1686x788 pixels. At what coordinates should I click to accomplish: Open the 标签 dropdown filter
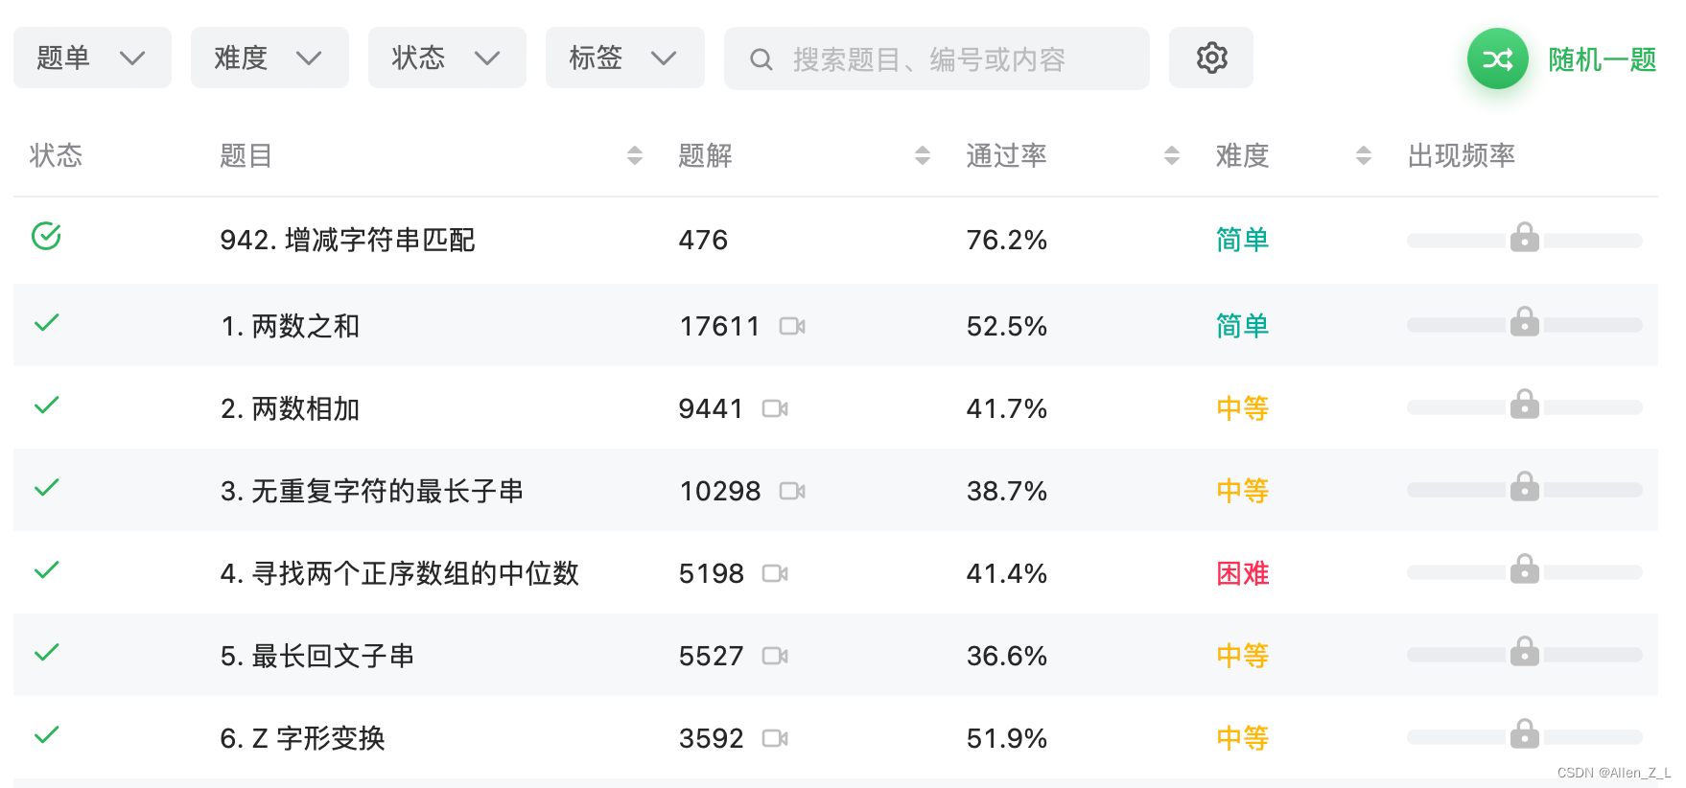tap(624, 58)
